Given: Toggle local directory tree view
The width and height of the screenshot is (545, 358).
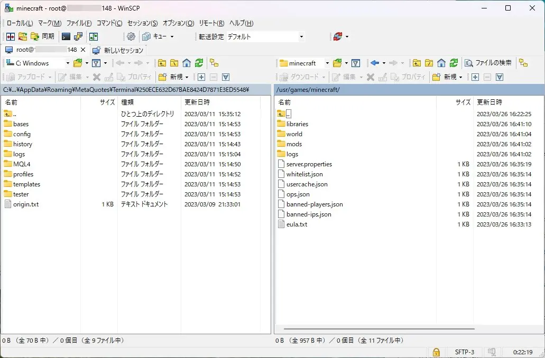Looking at the screenshot, I should coord(214,63).
